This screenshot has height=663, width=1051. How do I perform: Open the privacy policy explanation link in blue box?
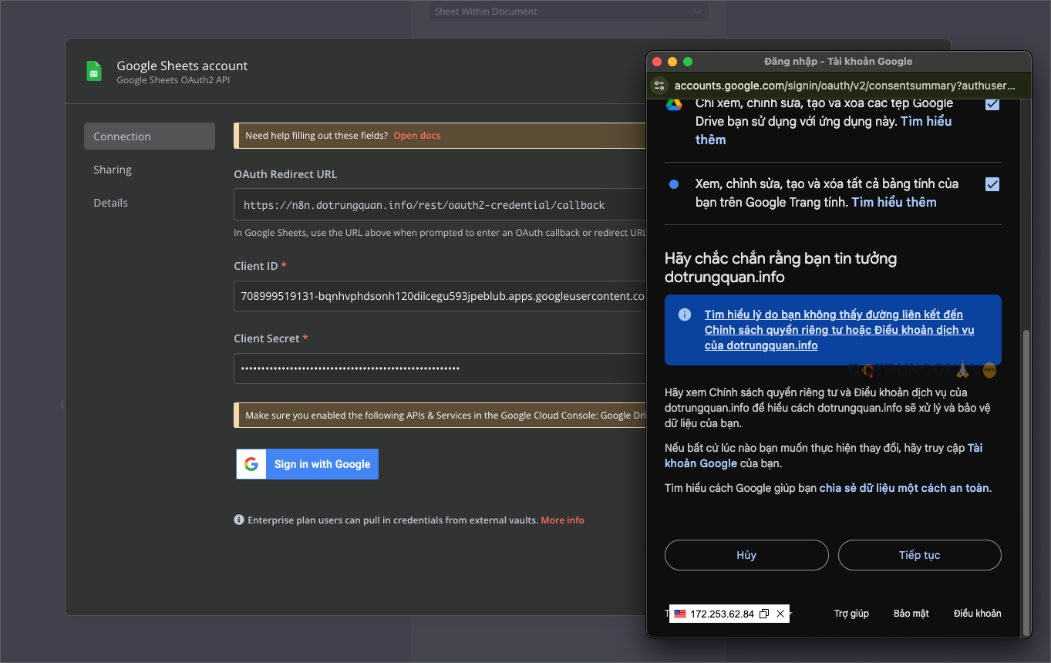click(839, 330)
